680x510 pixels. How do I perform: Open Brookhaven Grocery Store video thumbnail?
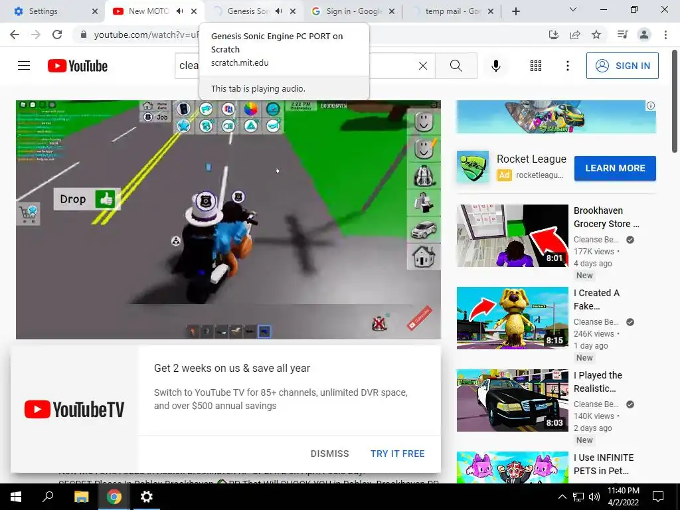(512, 236)
